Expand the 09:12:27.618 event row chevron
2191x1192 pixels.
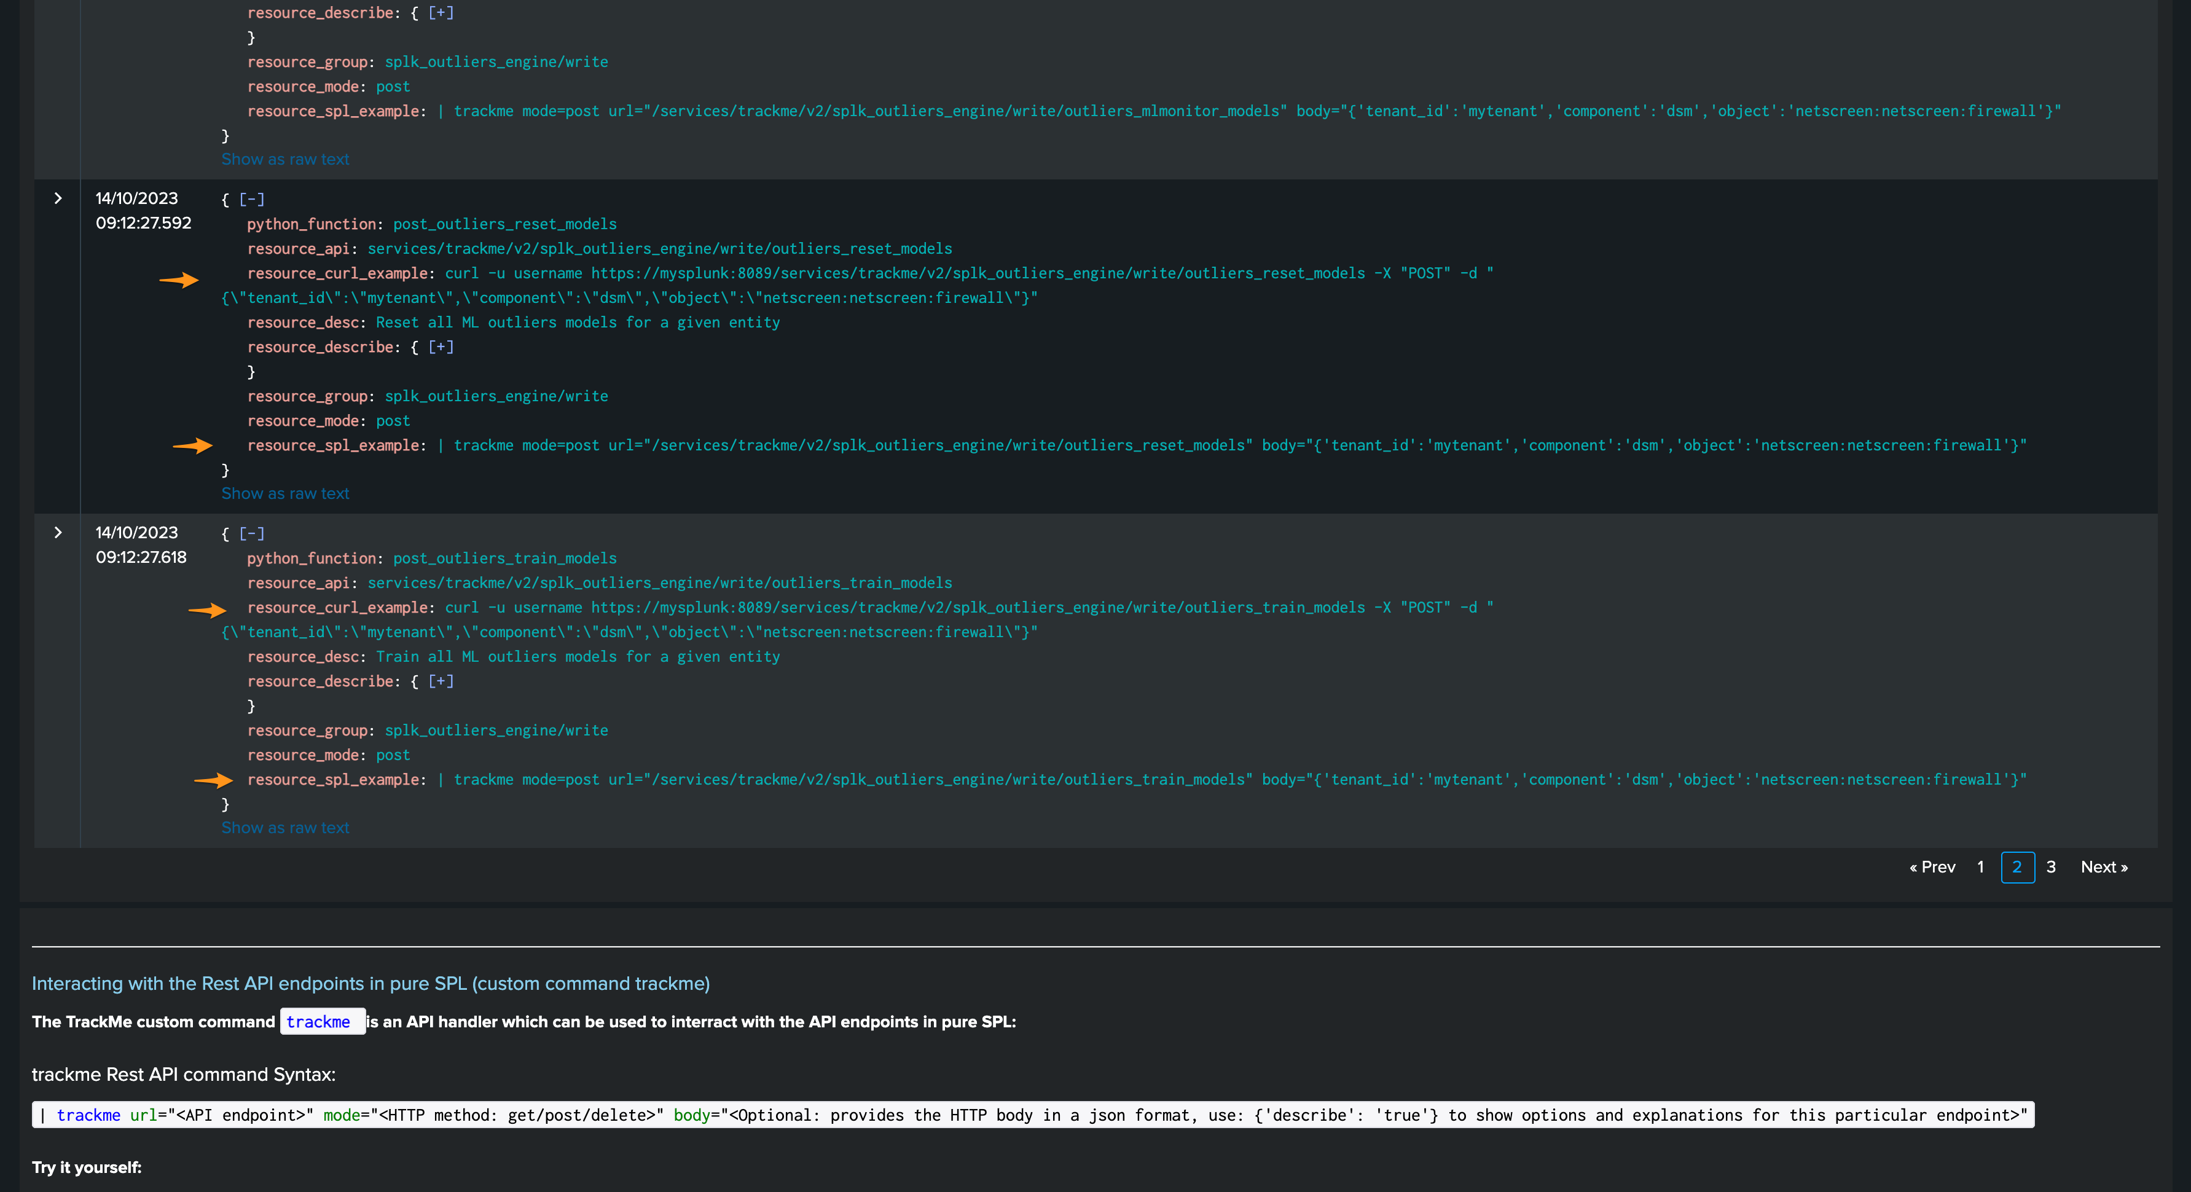(58, 533)
